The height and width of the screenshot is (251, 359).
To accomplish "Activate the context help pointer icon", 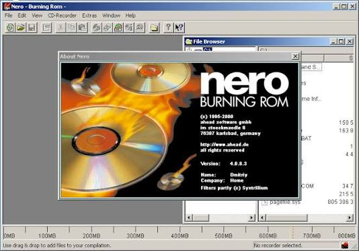I will (x=179, y=28).
